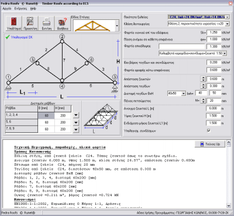Screen dimensions: 234x216
Task: Click the Εκτ/ση printer toolbar button
Action: [x=46, y=23]
